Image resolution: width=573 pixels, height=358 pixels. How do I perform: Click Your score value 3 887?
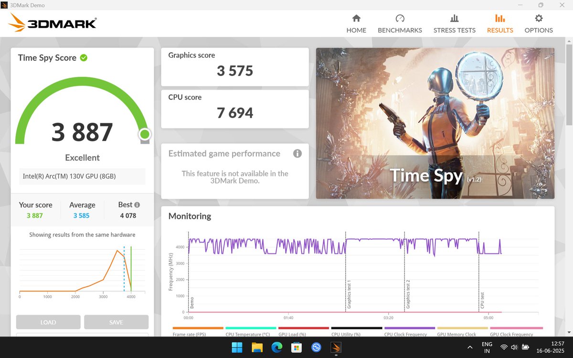(35, 216)
